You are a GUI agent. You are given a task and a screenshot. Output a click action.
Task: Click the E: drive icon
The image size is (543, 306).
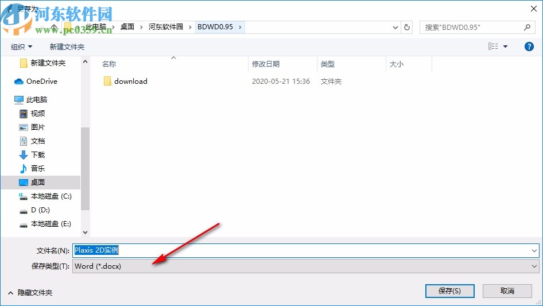[23, 225]
